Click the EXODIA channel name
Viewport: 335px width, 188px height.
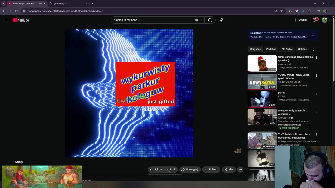click(x=282, y=96)
